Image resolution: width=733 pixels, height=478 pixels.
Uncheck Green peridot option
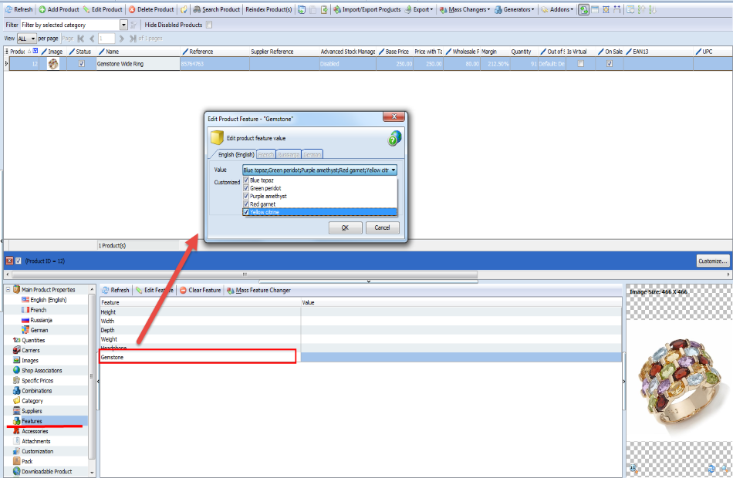coord(246,188)
